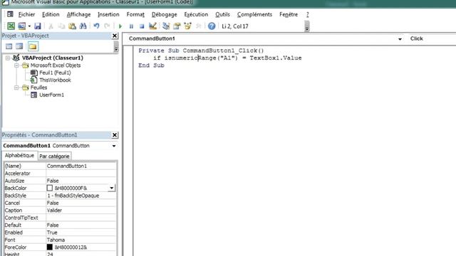The image size is (456, 256).
Task: Click the Caption value Valider
Action: tap(81, 210)
